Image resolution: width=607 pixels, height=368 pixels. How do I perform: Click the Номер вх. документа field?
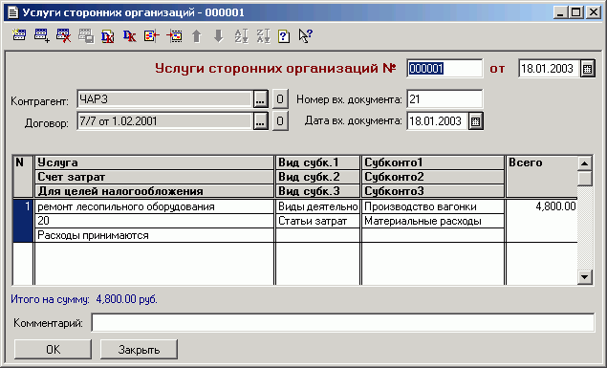coord(444,99)
